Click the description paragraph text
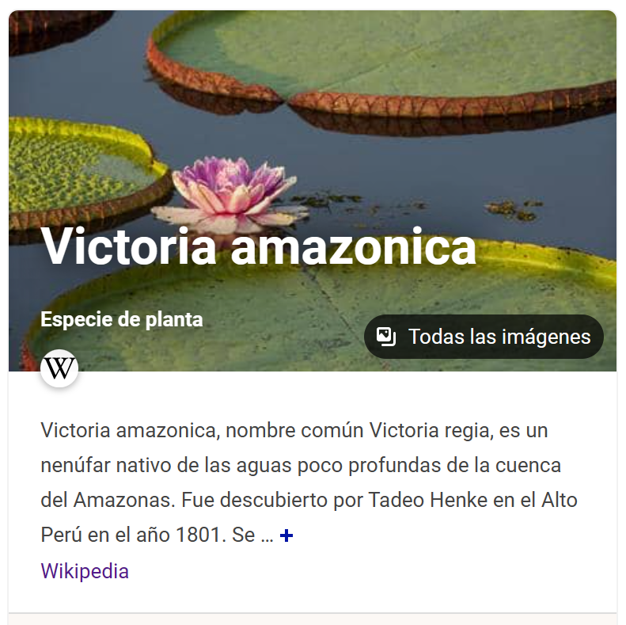Screen dimensions: 626x625 309,482
